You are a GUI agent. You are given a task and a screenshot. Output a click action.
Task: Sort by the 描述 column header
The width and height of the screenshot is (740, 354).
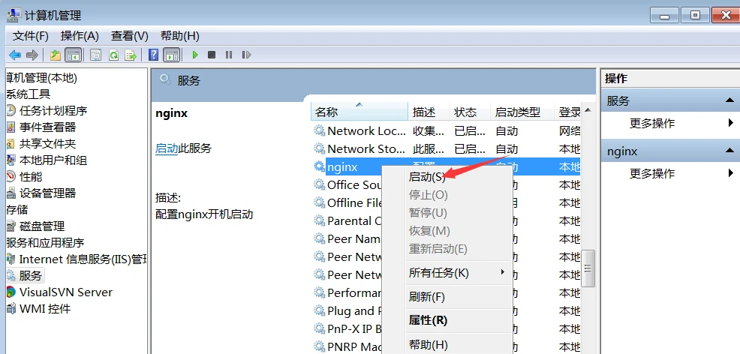429,112
